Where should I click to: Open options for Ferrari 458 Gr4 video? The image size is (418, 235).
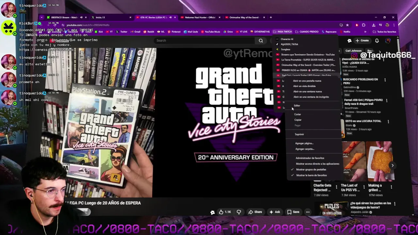(387, 101)
